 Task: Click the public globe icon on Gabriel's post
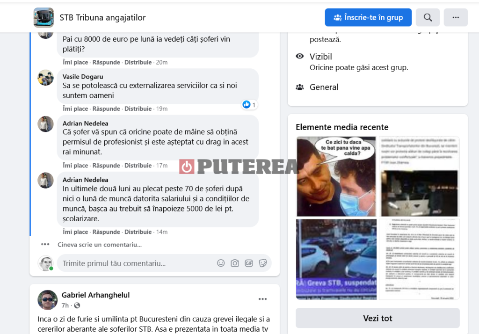click(x=77, y=305)
